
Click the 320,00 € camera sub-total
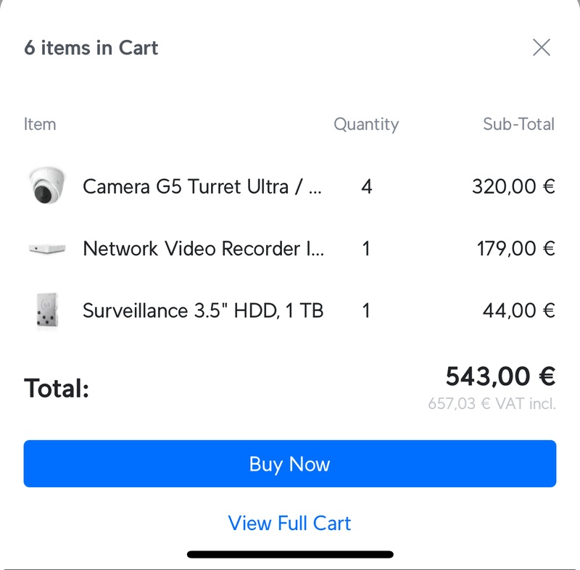(513, 186)
